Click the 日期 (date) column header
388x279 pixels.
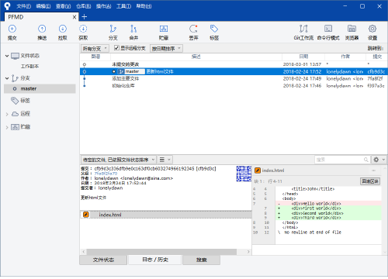pyautogui.click(x=303, y=57)
